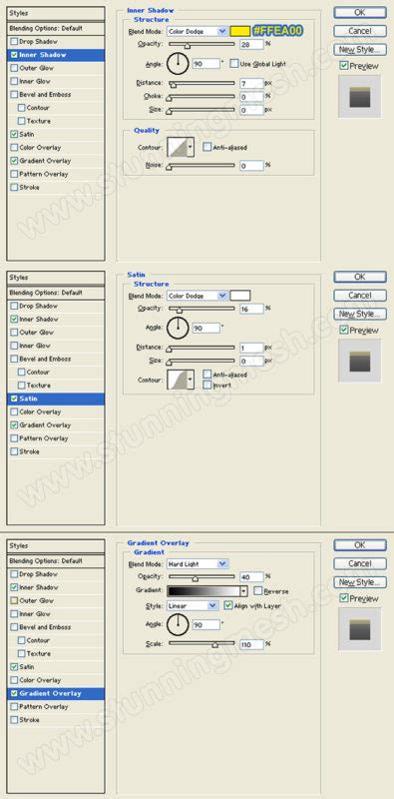The height and width of the screenshot is (799, 394).
Task: Click Cancel in the Satin dialog
Action: coord(360,295)
